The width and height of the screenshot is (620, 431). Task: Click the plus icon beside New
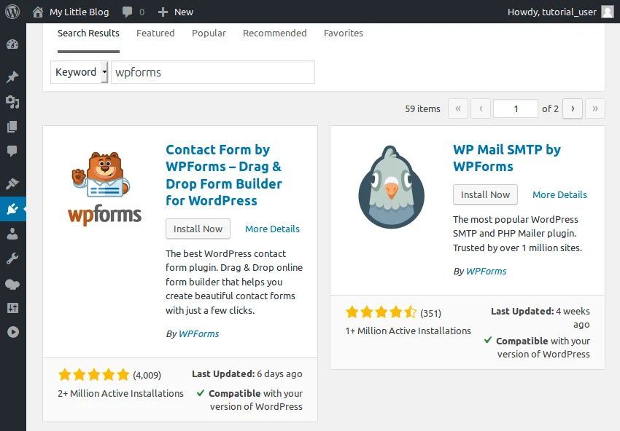(163, 12)
